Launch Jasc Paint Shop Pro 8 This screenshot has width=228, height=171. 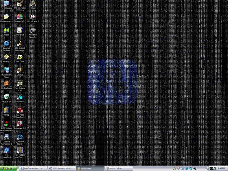[20, 112]
